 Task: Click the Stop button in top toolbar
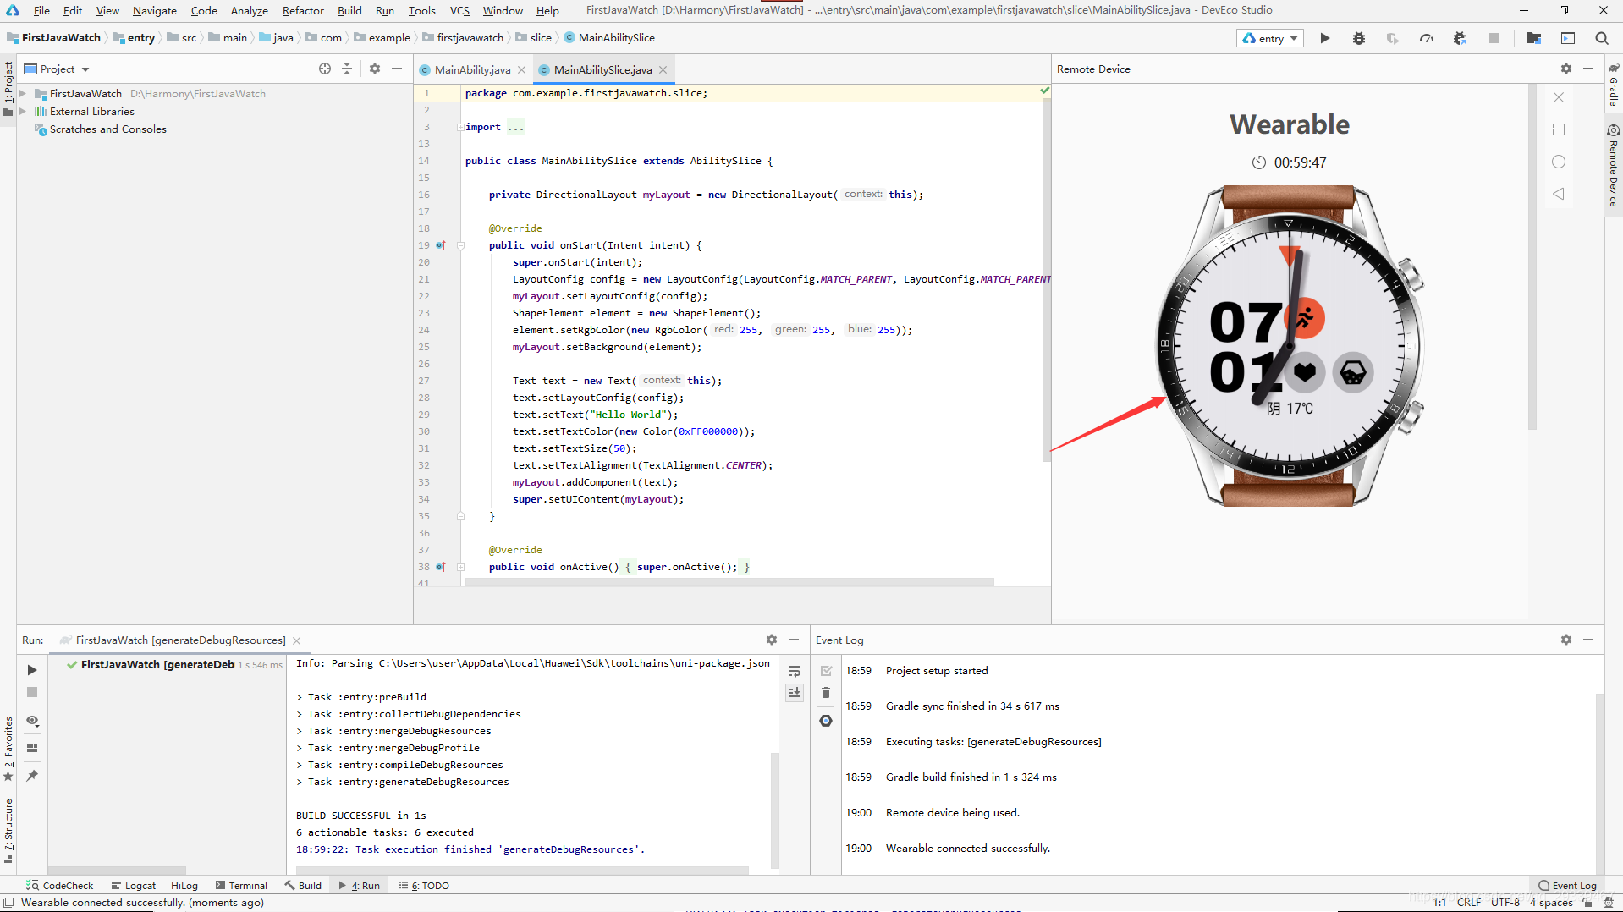pos(1494,38)
